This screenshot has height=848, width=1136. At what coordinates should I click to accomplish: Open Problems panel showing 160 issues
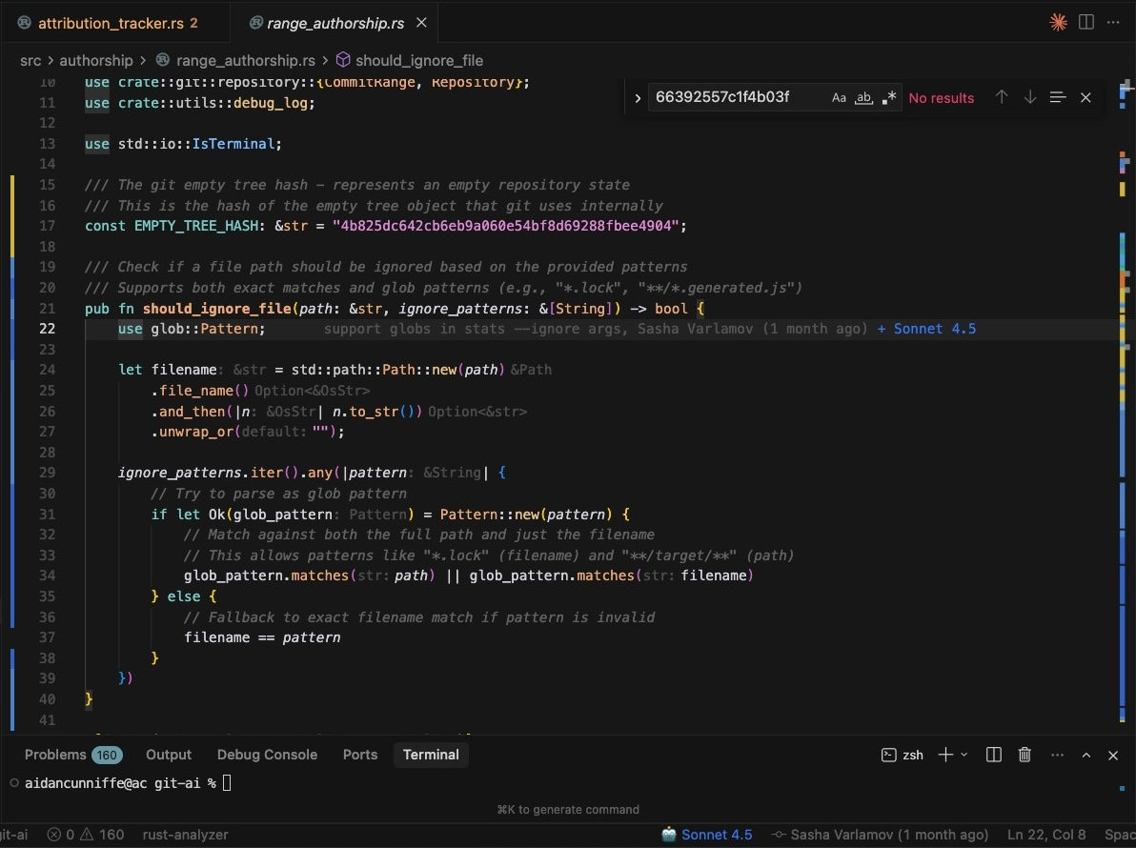pyautogui.click(x=73, y=755)
